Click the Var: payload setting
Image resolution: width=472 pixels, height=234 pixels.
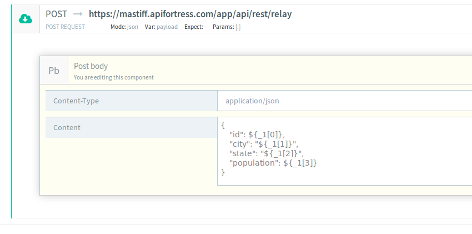click(x=161, y=27)
